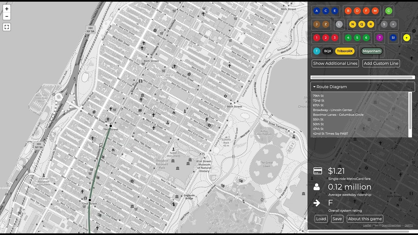
Task: Zoom out on the map
Action: 7,16
